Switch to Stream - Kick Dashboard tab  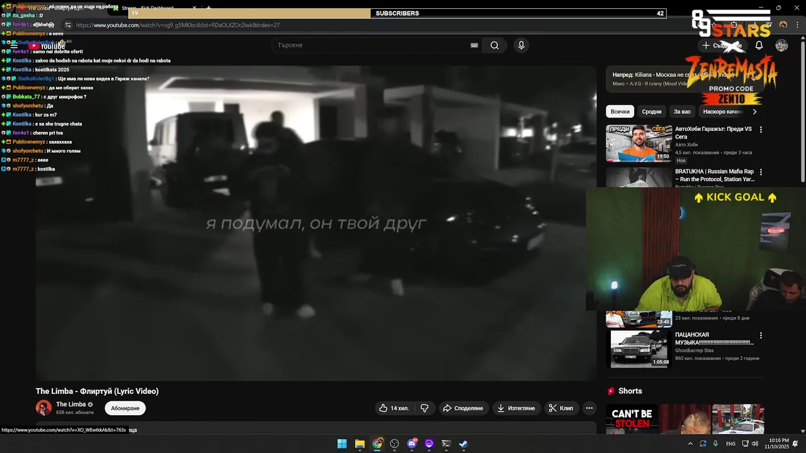148,8
